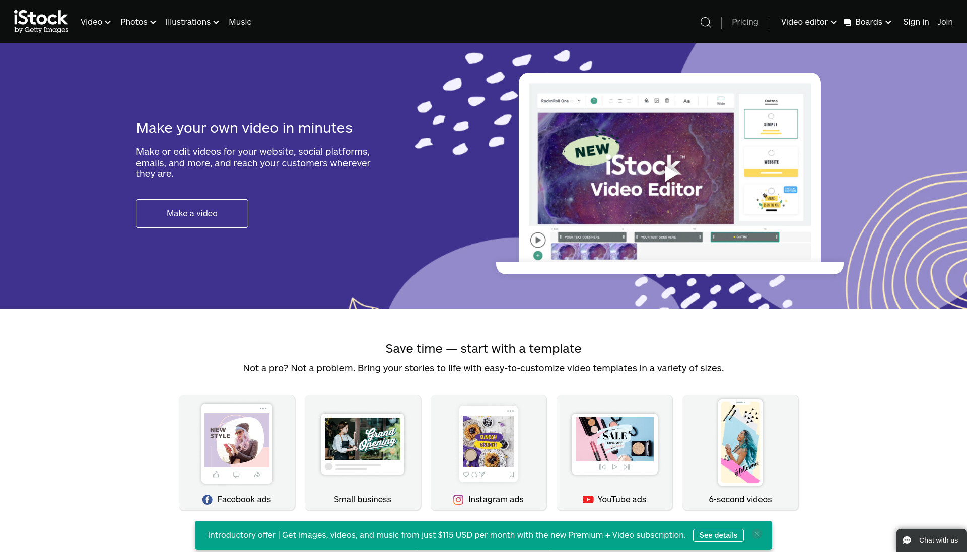This screenshot has width=967, height=552.
Task: Open the Boards dropdown
Action: point(868,22)
